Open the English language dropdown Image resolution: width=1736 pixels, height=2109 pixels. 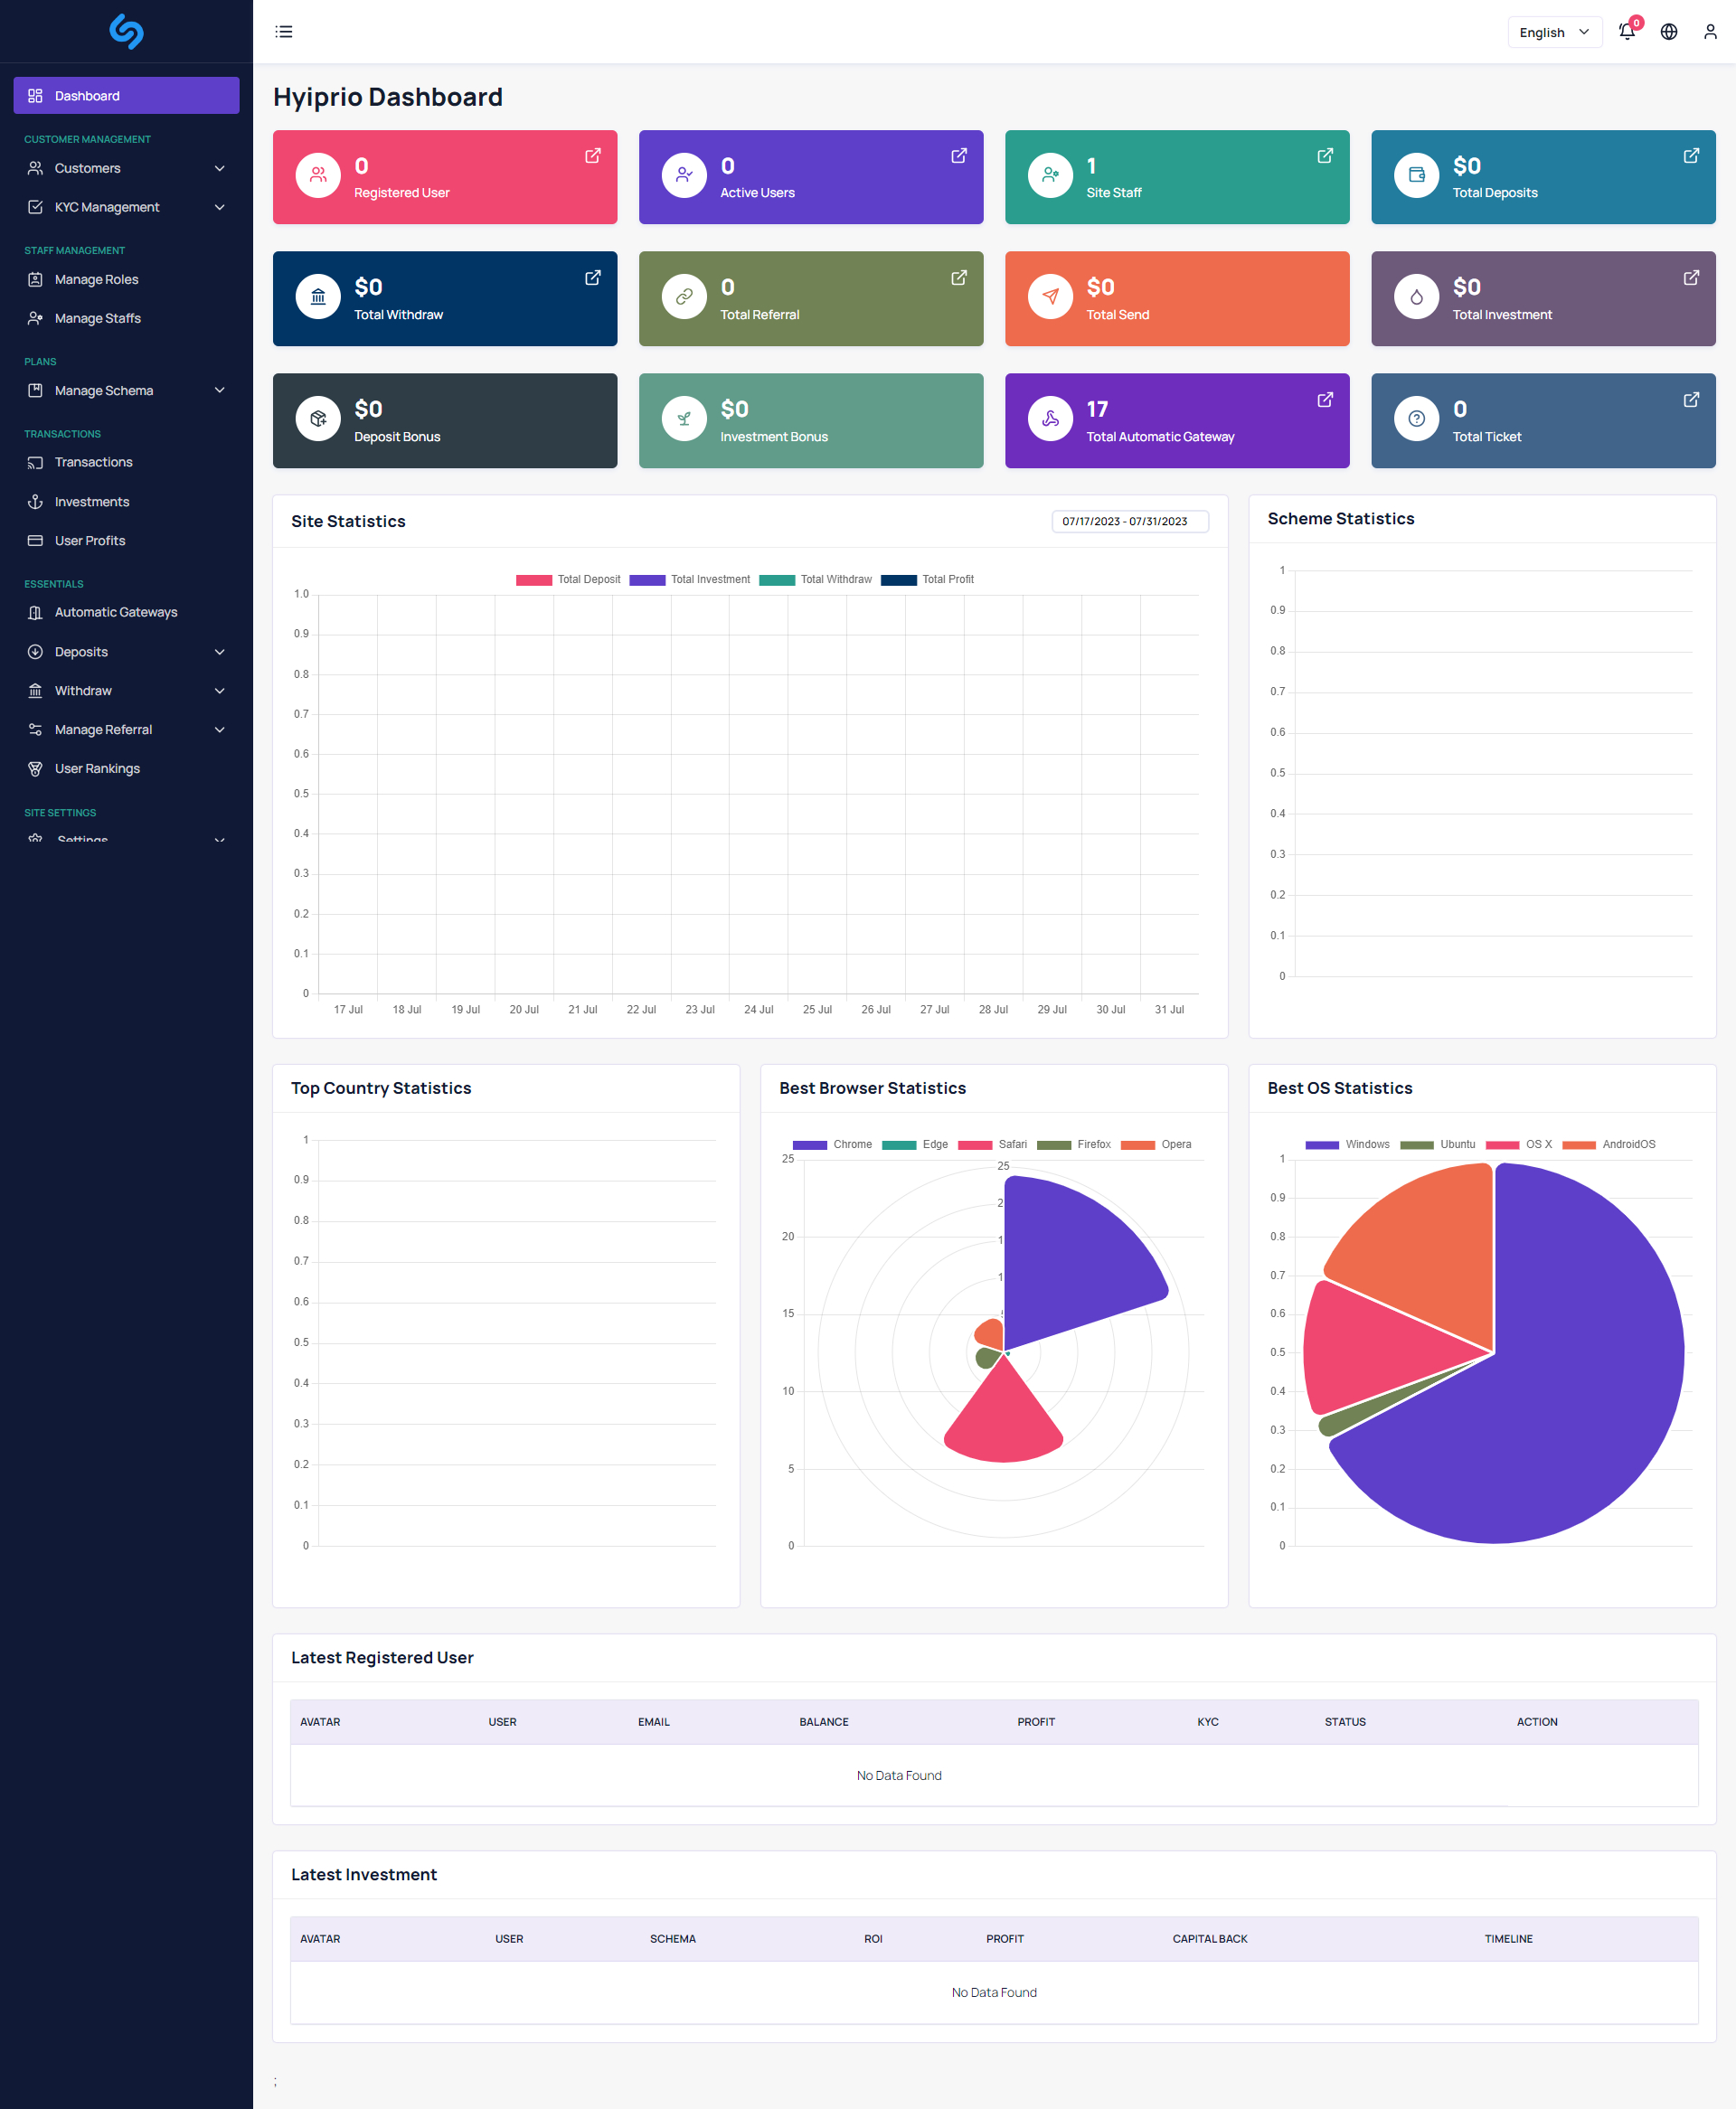pyautogui.click(x=1553, y=32)
